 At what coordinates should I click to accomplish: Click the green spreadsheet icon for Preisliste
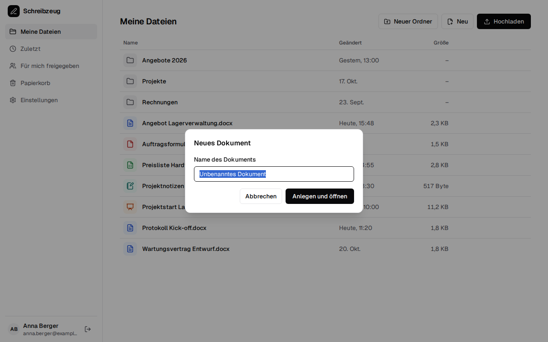(130, 165)
